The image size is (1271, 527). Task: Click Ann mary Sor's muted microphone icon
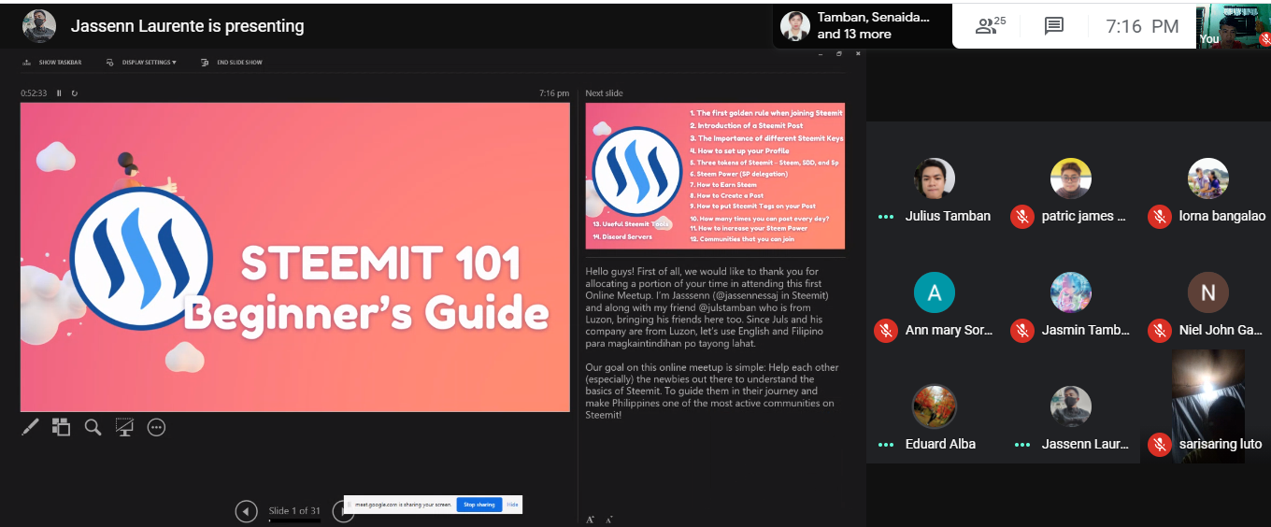[885, 330]
